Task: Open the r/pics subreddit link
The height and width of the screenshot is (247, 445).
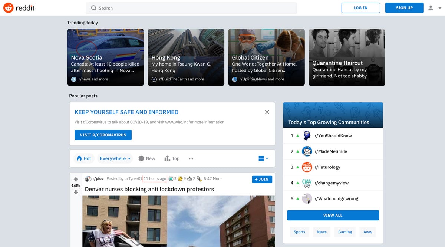Action: pos(98,179)
